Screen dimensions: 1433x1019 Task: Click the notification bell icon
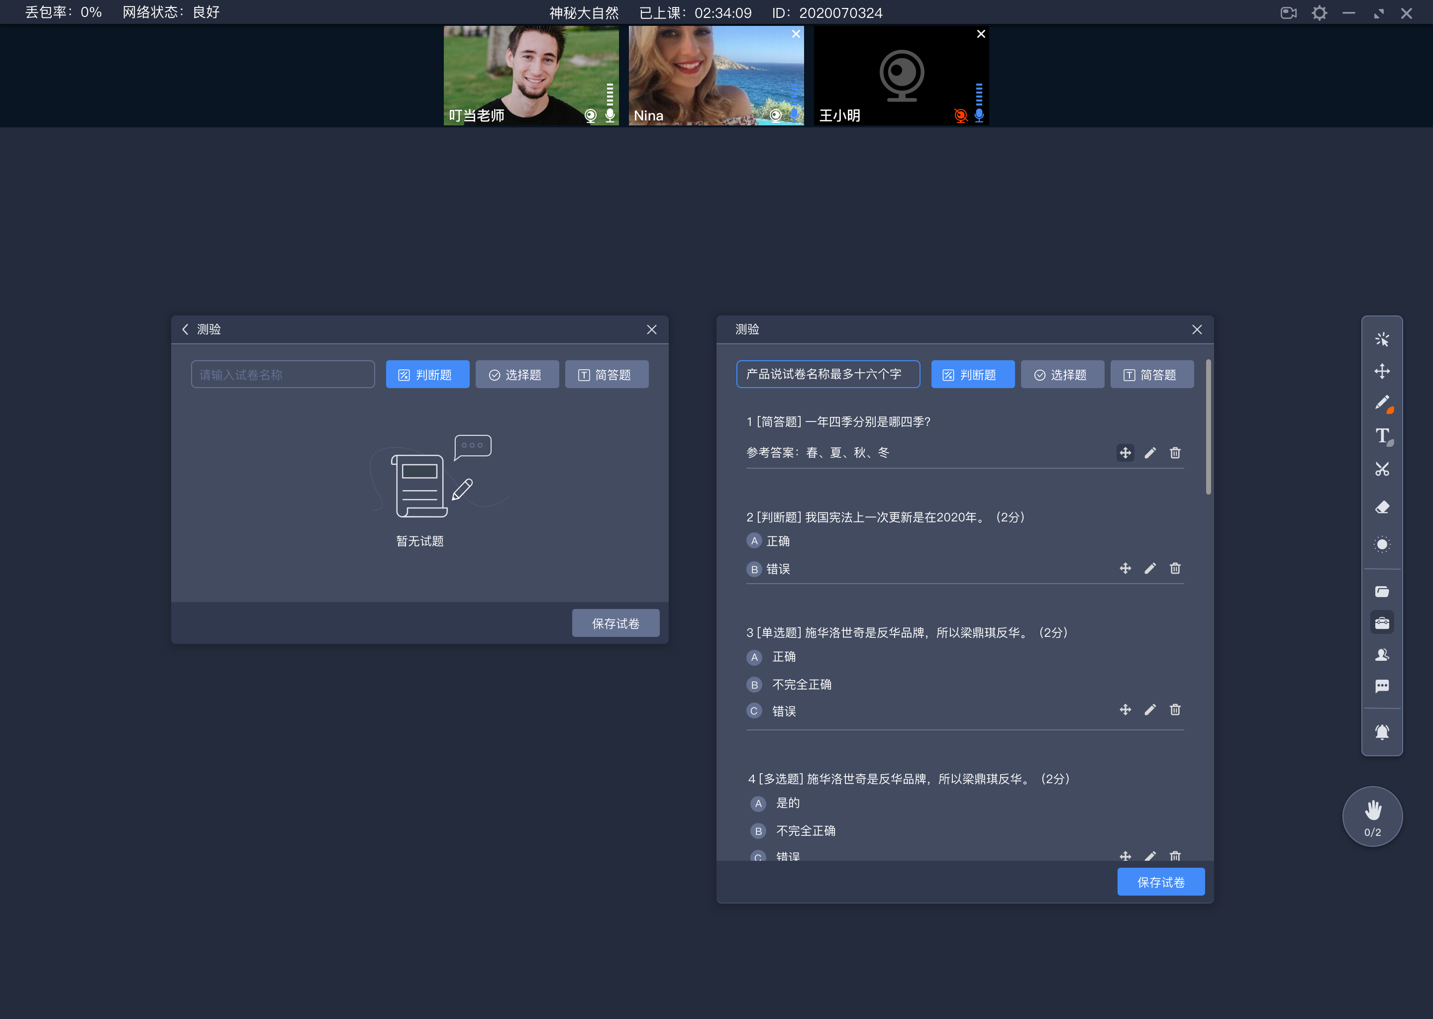coord(1382,728)
